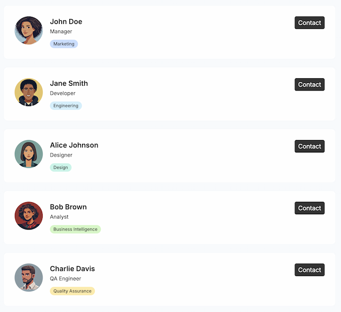Screen dimensions: 341x312
Task: Open Jane Smith's name link
Action: 69,84
